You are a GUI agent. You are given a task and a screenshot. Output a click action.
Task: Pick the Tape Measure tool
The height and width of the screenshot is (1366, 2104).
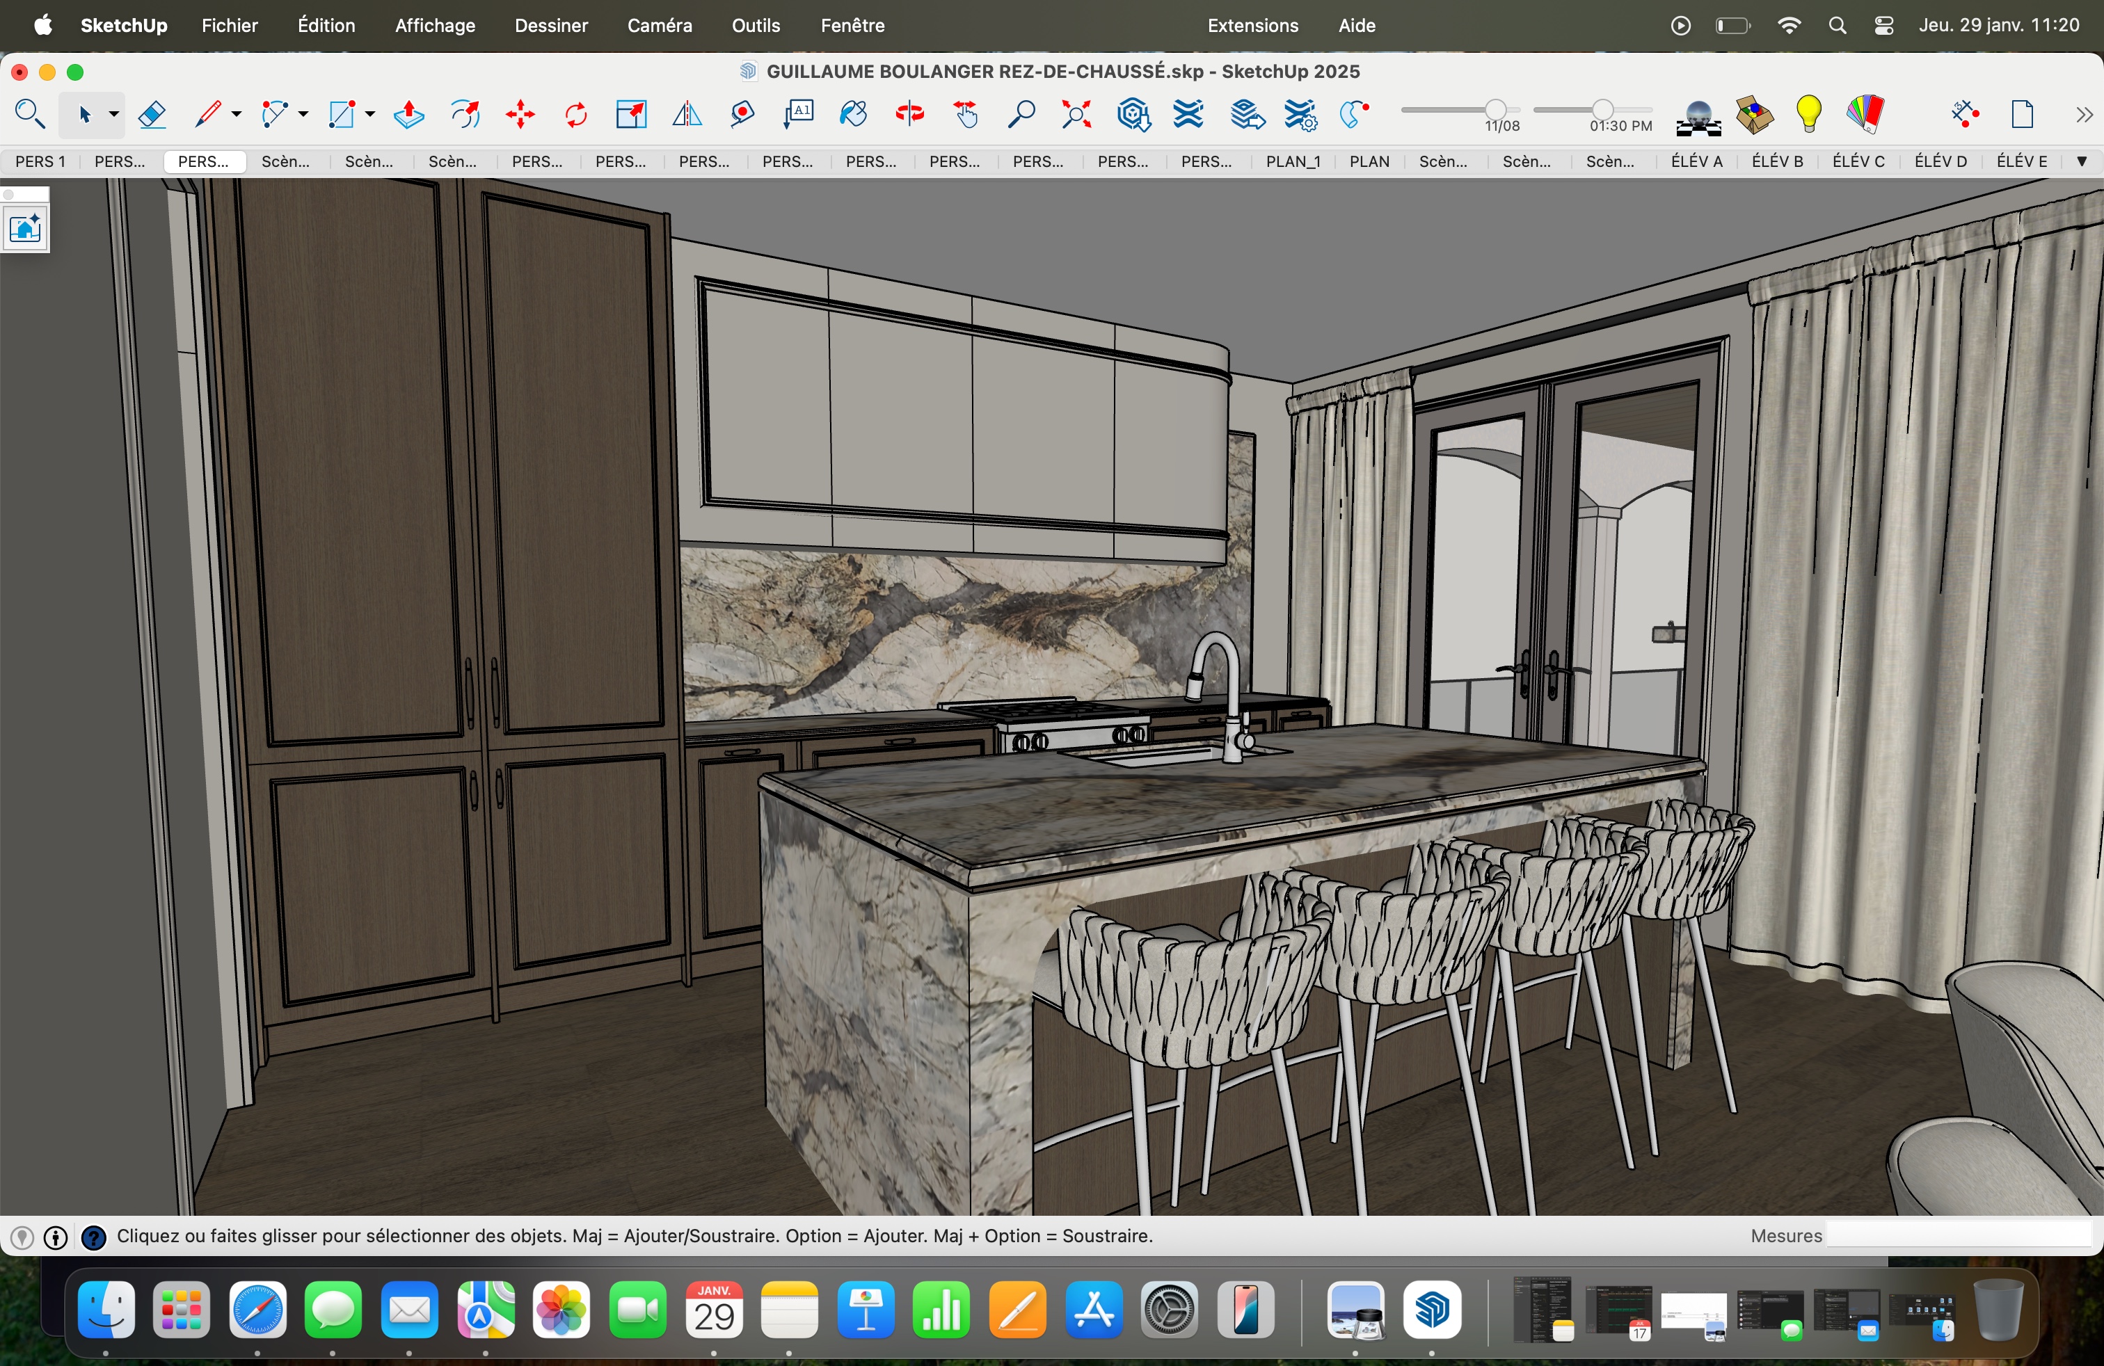click(742, 115)
